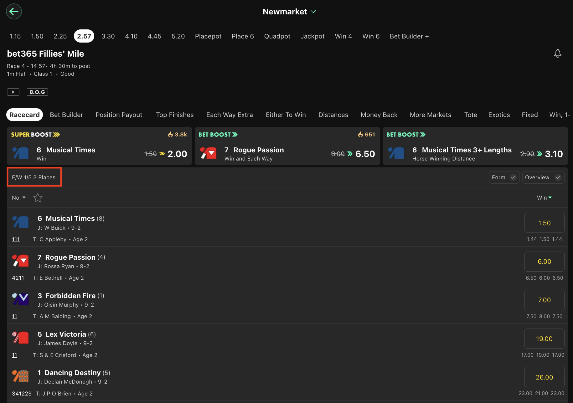Open the Win market dropdown
This screenshot has width=573, height=403.
click(544, 198)
